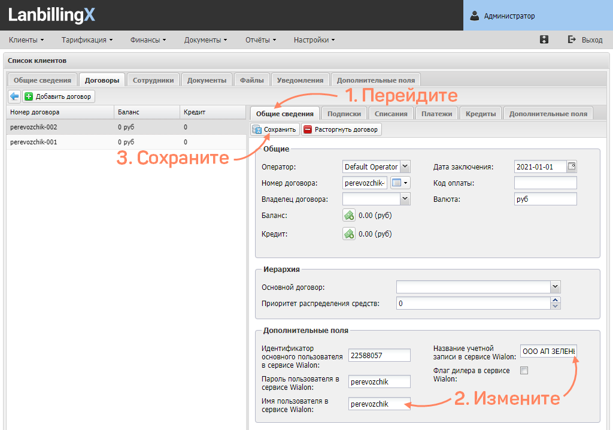
Task: Click the Номер договора template list icon
Action: (400, 183)
